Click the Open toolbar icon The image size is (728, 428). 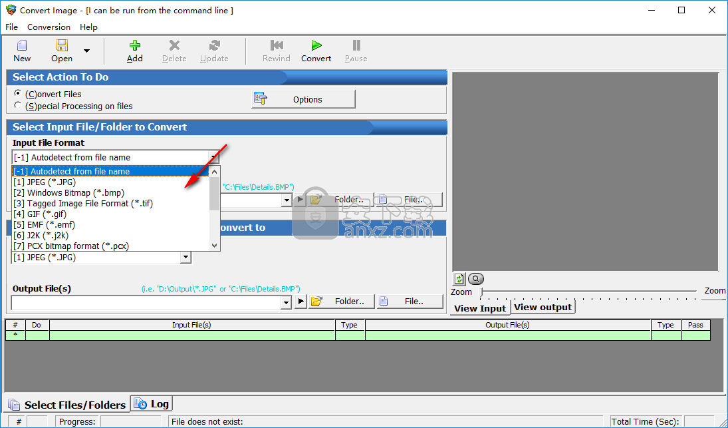click(x=62, y=46)
